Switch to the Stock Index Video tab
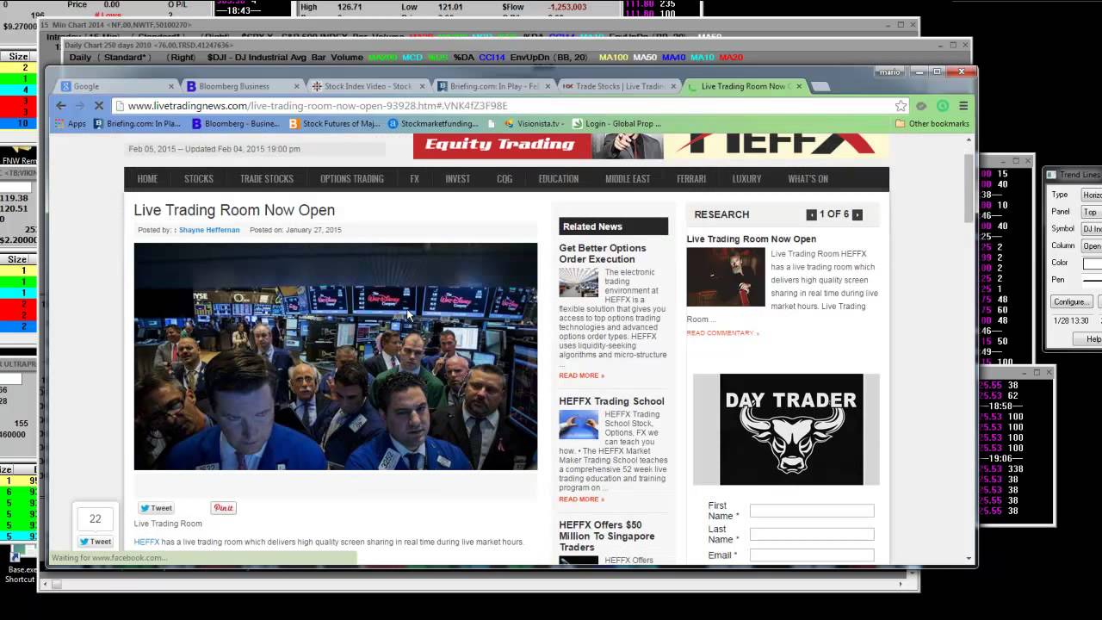Viewport: 1102px width, 620px height. coord(368,86)
